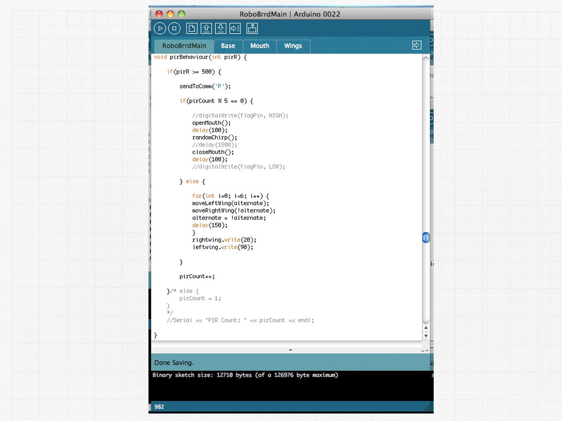The image size is (562, 421).
Task: Place cursor on 'if(pirR >= 500) {' line
Action: click(x=194, y=72)
